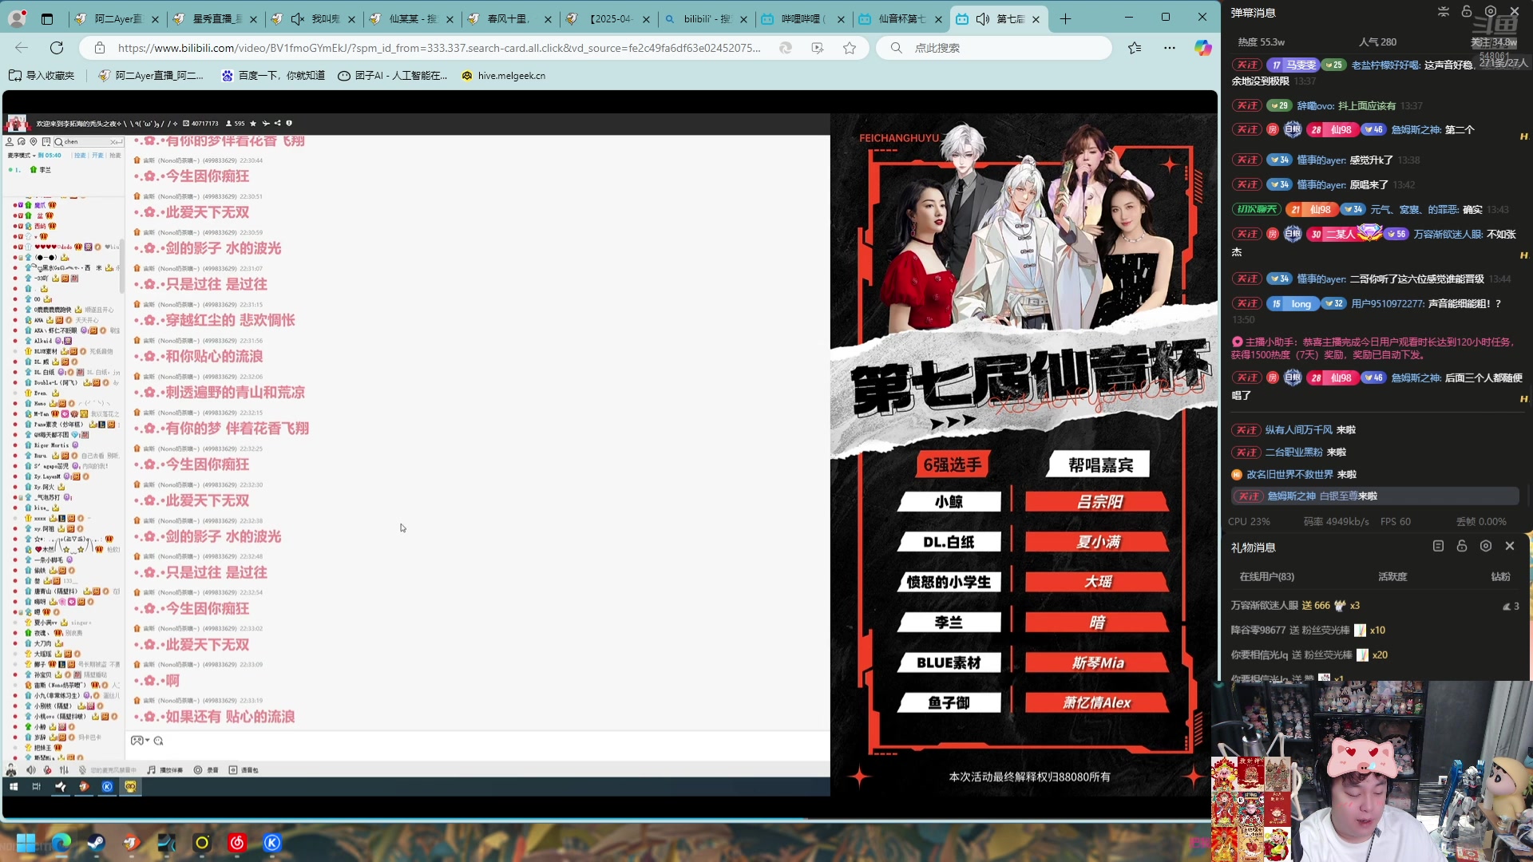Open the tab actions menu icon
The image size is (1533, 862).
click(x=47, y=18)
